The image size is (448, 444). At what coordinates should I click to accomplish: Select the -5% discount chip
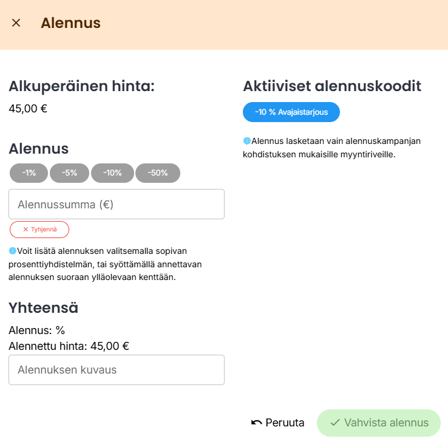click(x=70, y=173)
